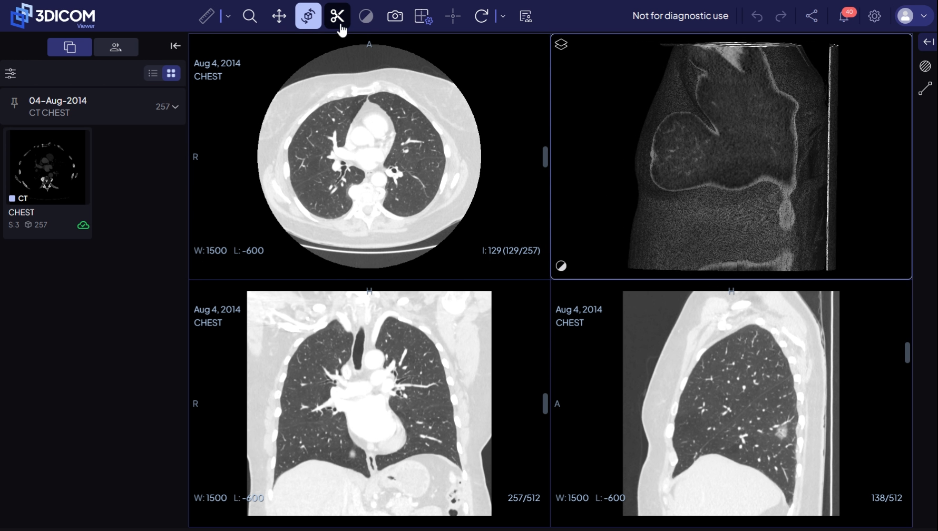Screen dimensions: 938x531
Task: Expand the rotate tool dropdown arrow
Action: (x=503, y=16)
